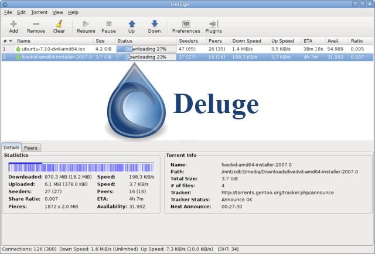Screen dimensions: 375x254
Task: Sort by the ETA column header
Action: [x=313, y=41]
